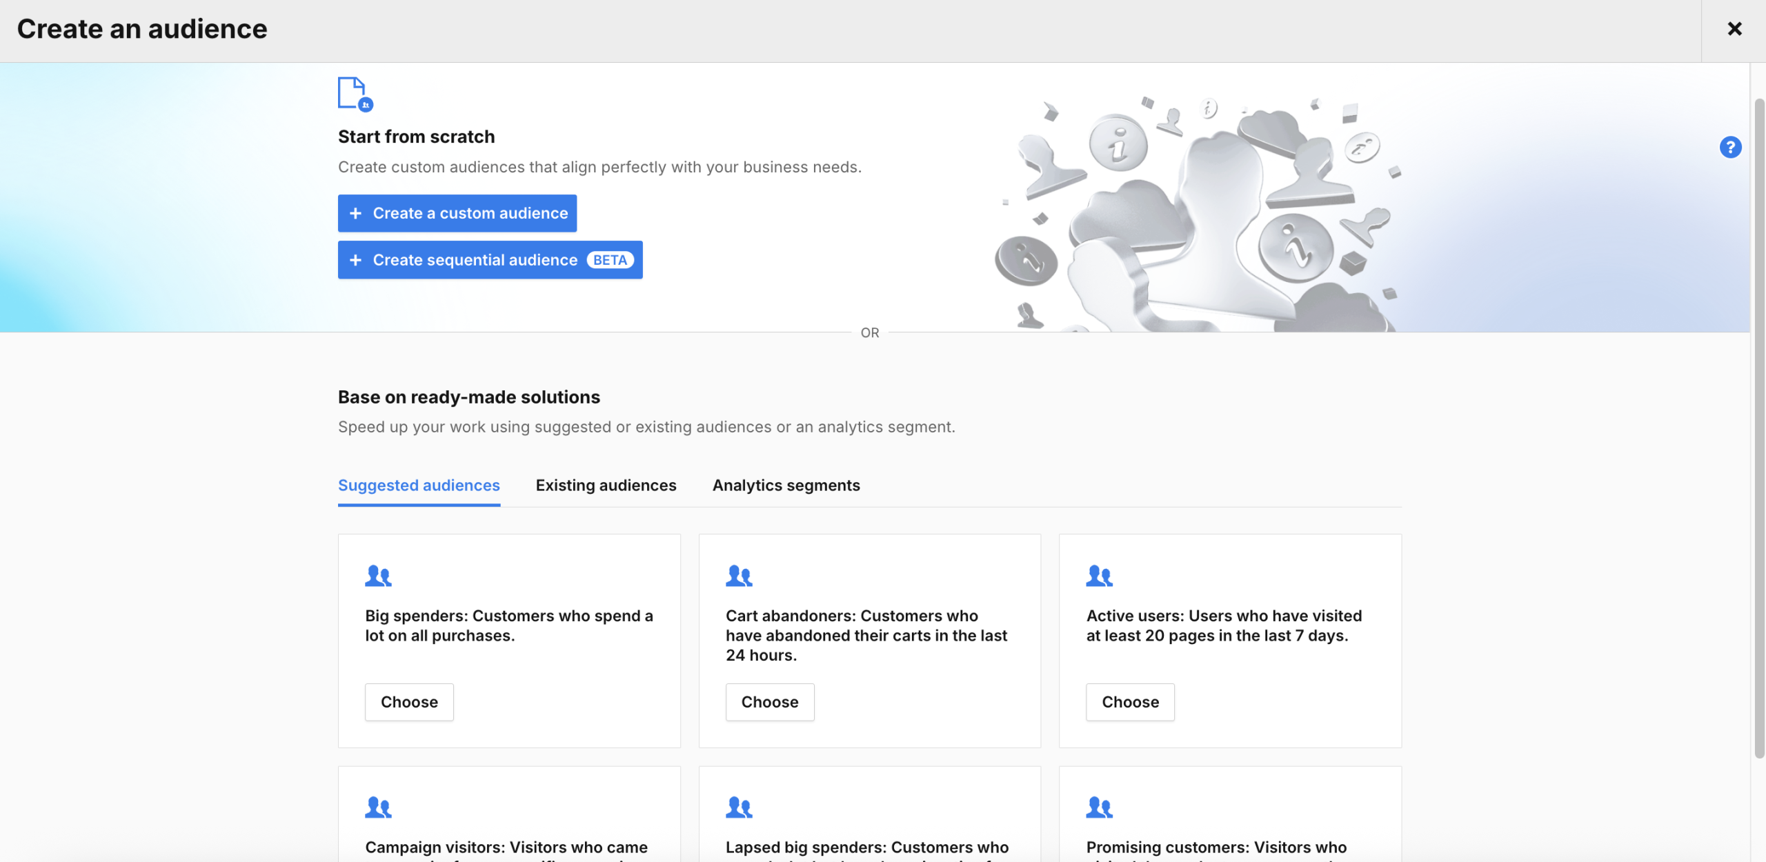Select the Suggested audiences tab
The width and height of the screenshot is (1766, 862).
click(x=419, y=485)
